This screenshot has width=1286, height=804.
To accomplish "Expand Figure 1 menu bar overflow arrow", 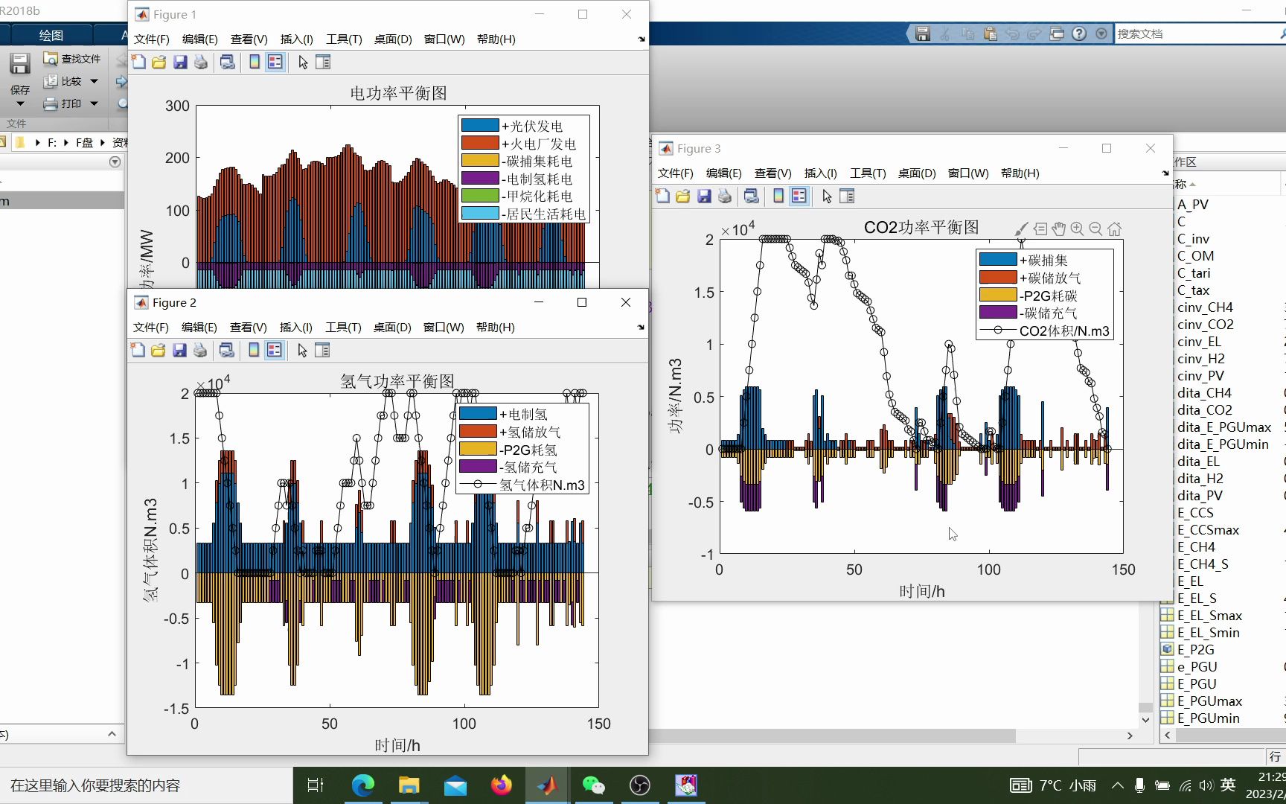I will click(642, 39).
